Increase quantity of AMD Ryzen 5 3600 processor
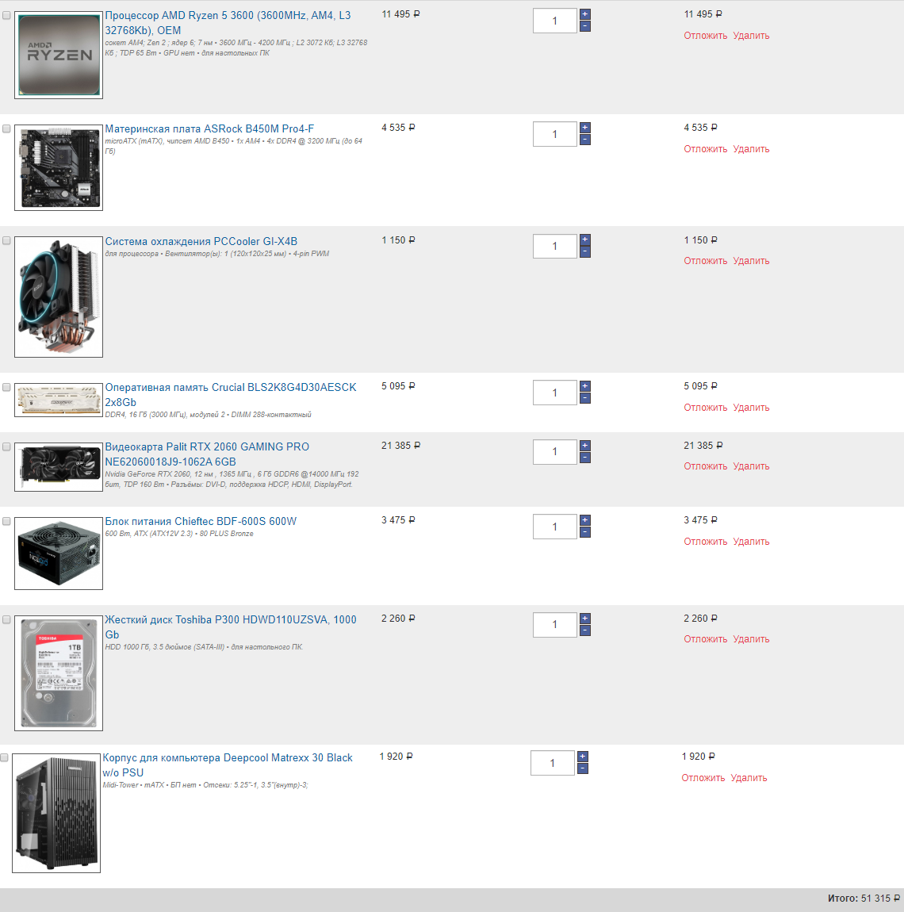Viewport: 904px width, 912px height. [x=584, y=14]
